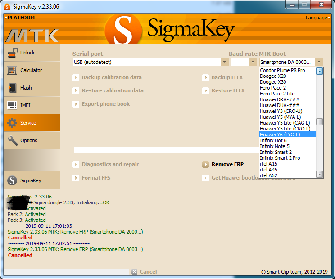Screen dimensions: 335x279
Task: Click the Remove FRP button label
Action: click(227, 164)
